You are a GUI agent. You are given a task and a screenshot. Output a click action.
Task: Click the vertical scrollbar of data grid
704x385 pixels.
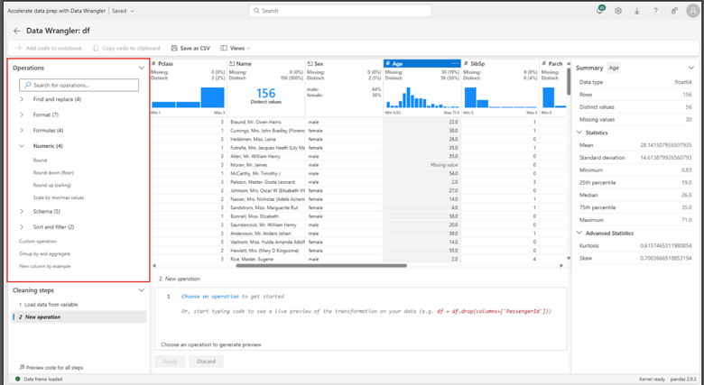(x=569, y=81)
